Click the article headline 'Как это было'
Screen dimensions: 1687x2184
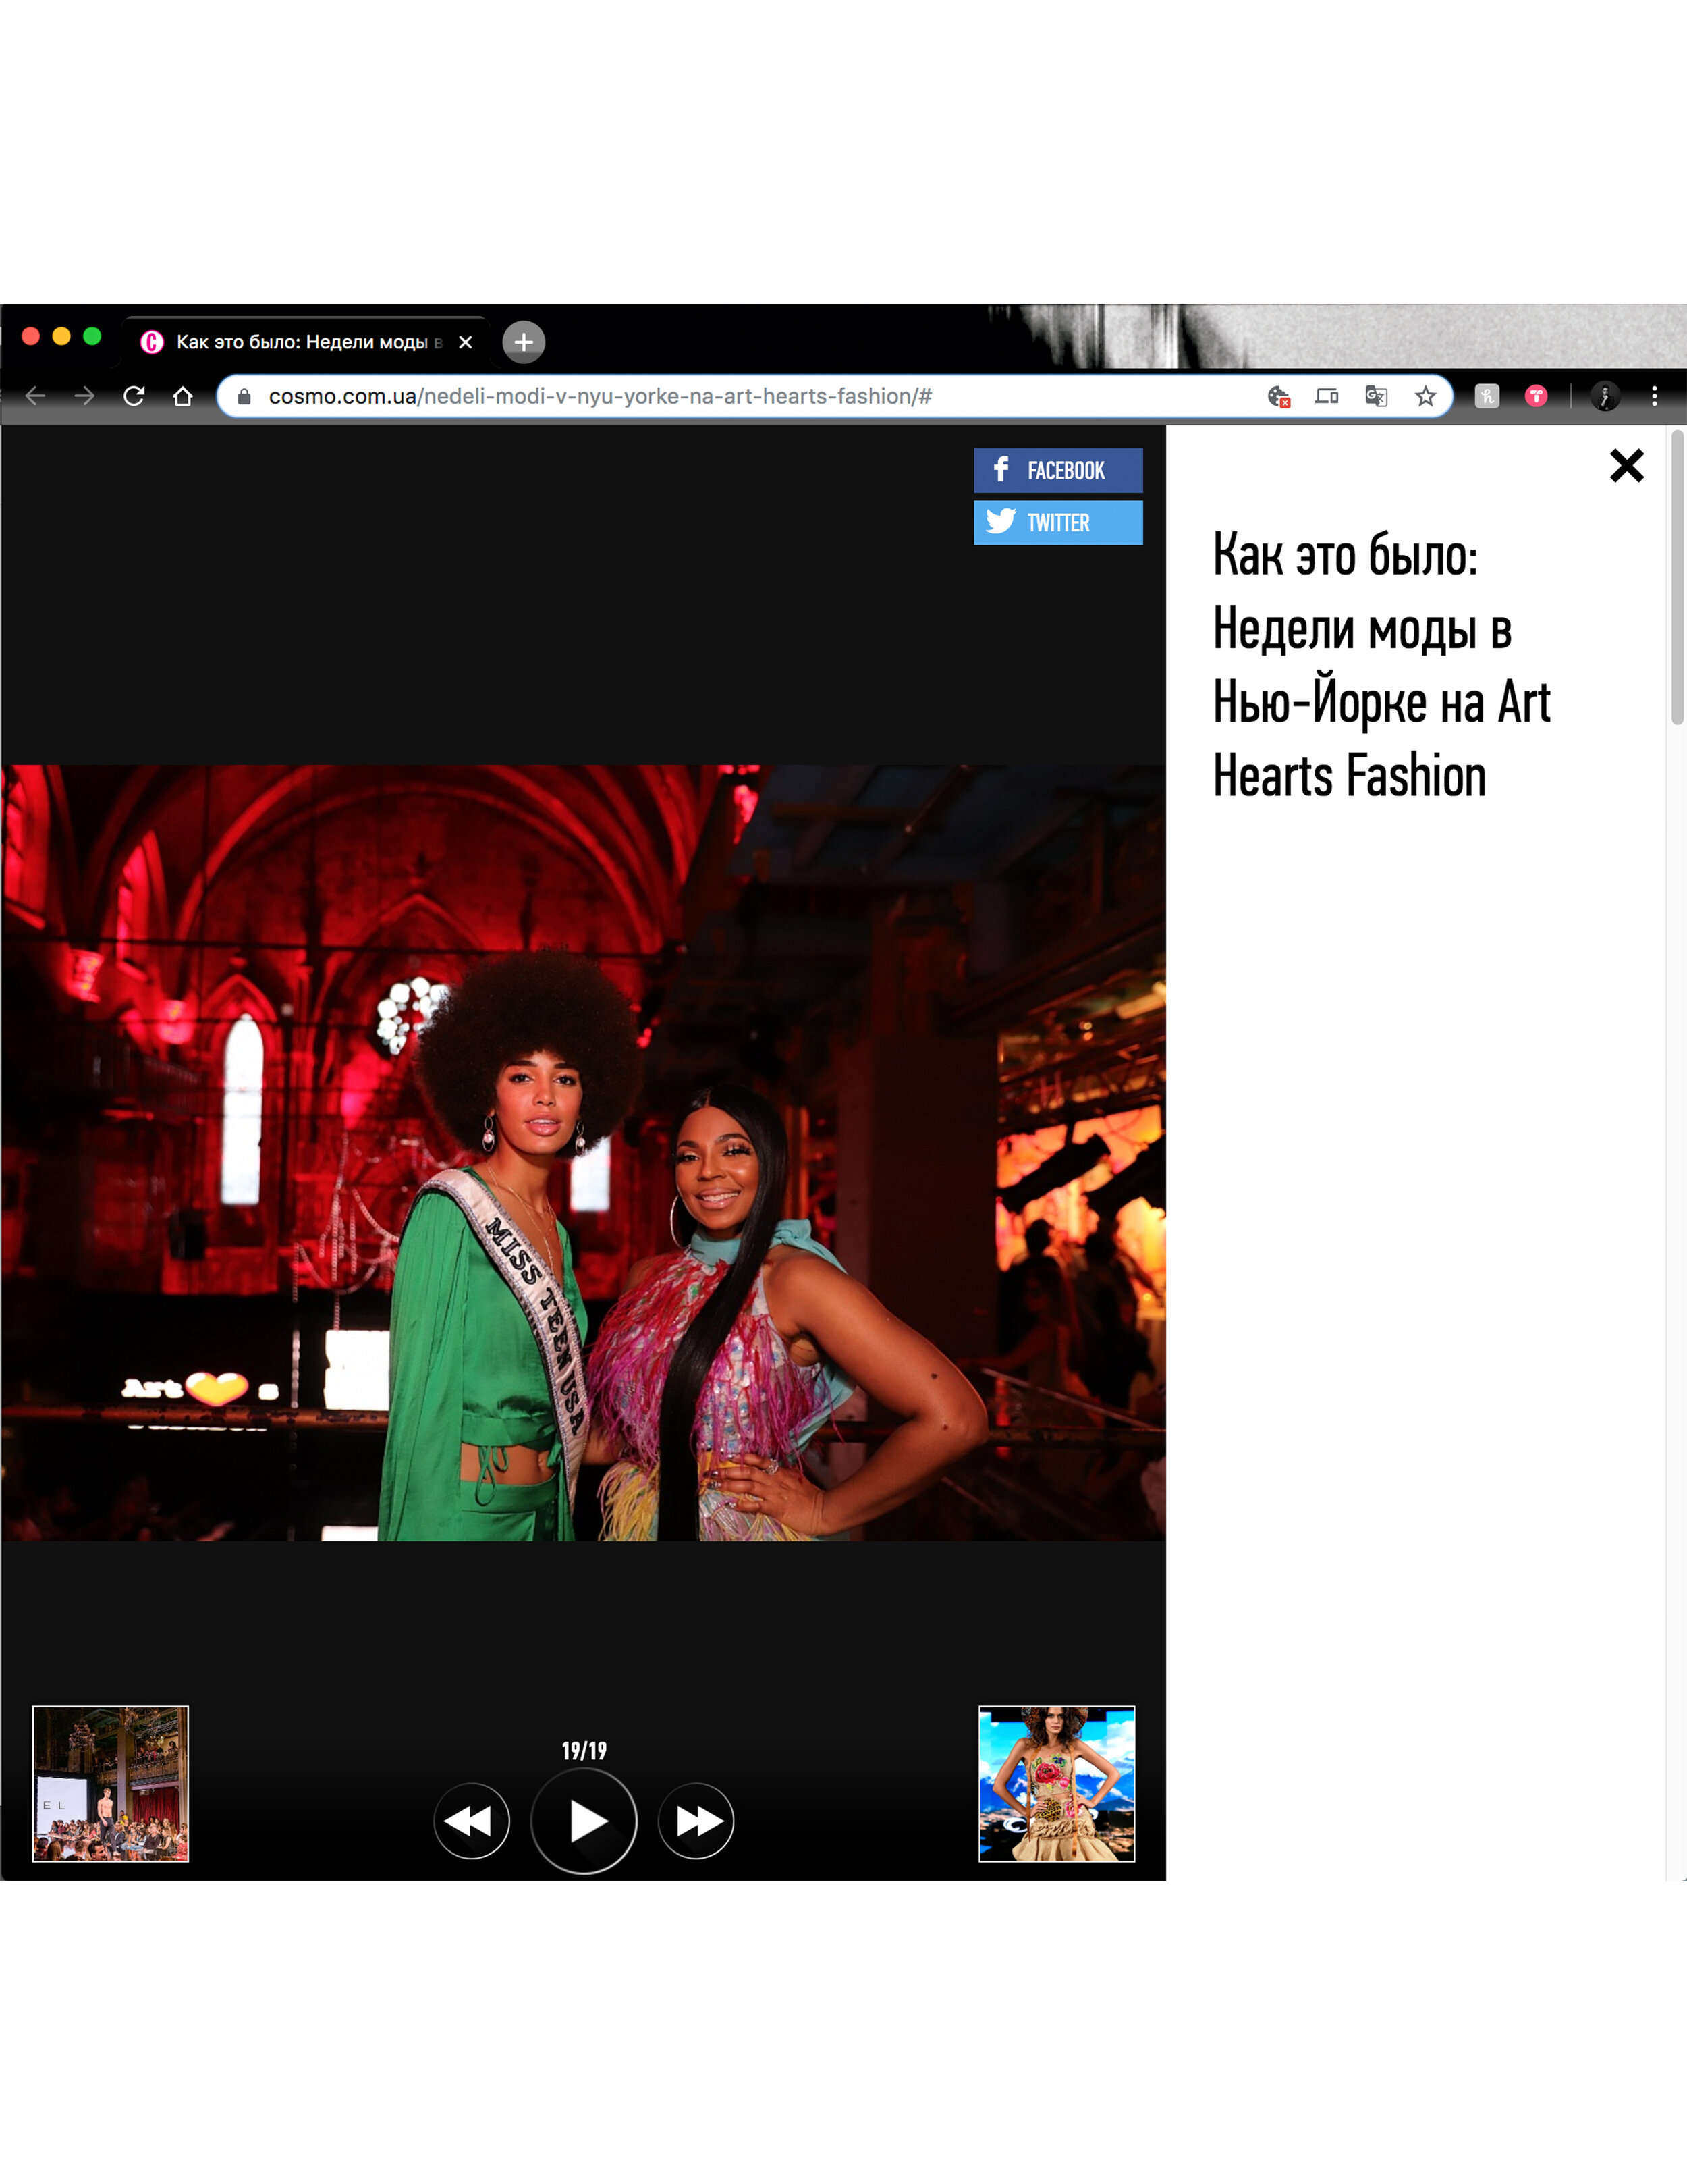point(1381,664)
